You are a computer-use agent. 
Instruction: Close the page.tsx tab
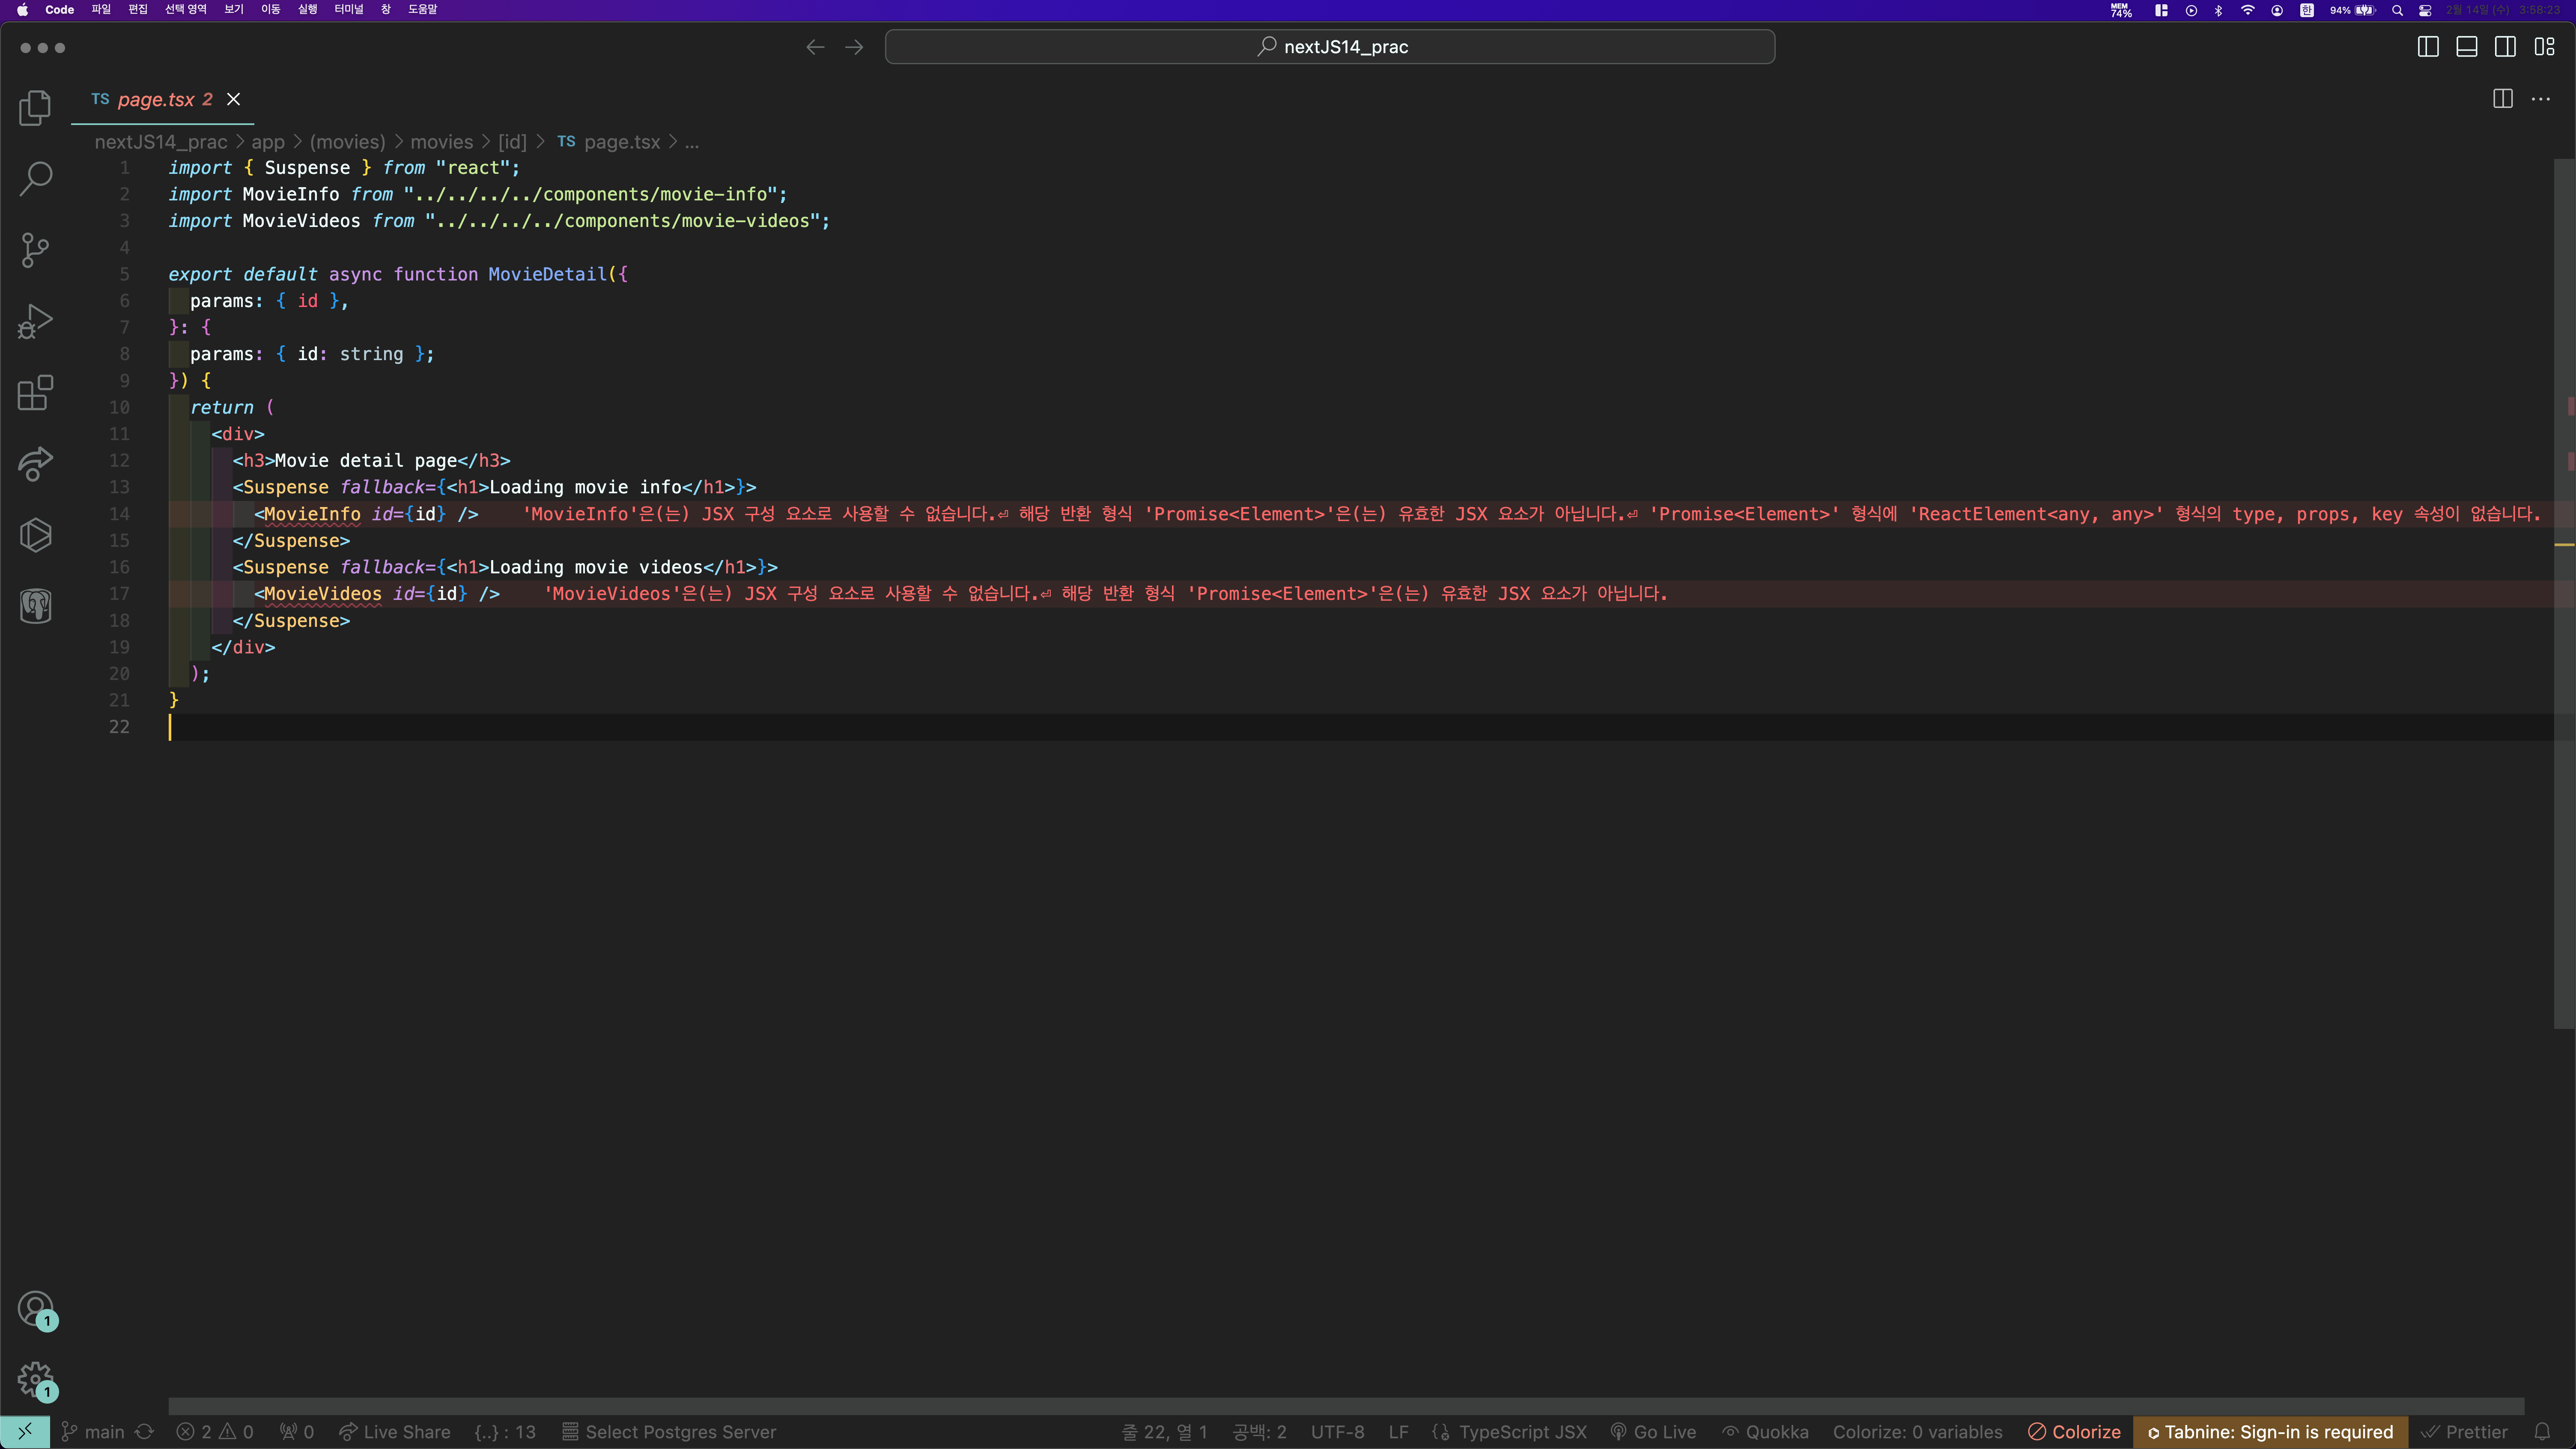(233, 99)
